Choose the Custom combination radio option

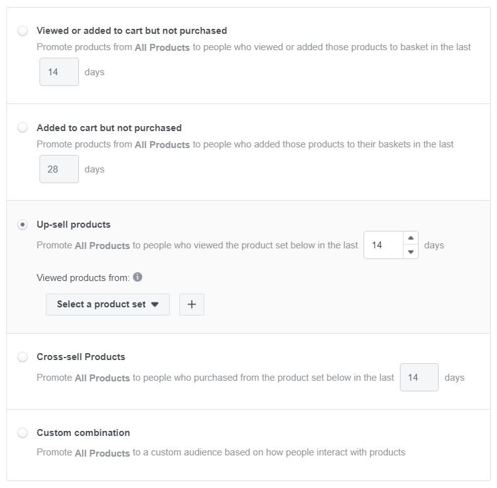(x=23, y=433)
